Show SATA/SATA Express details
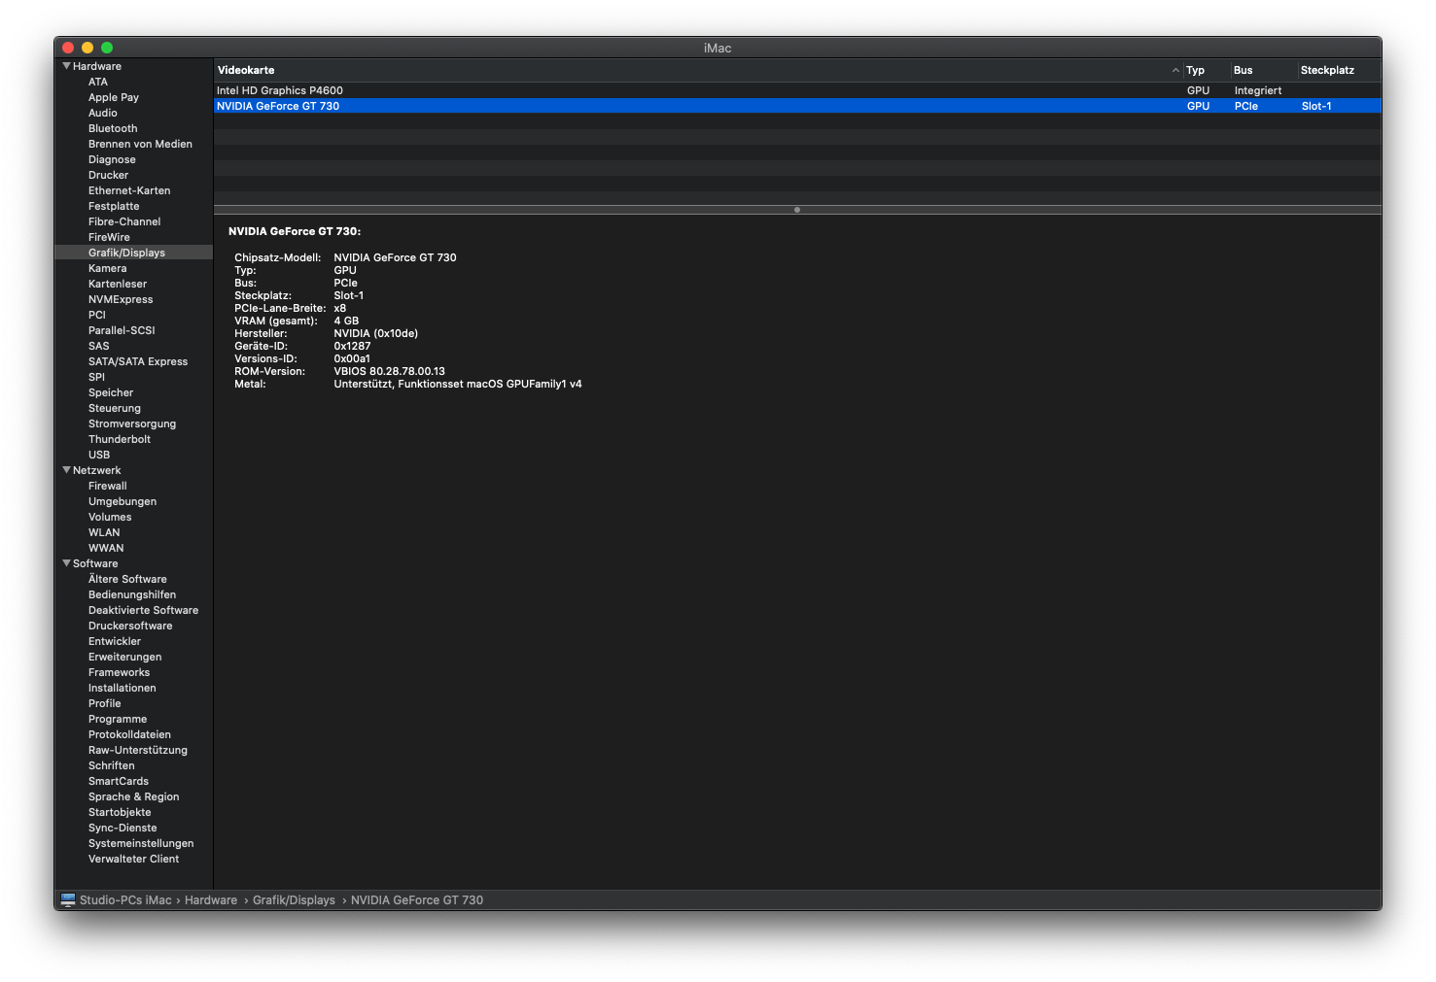The image size is (1436, 982). tap(138, 361)
